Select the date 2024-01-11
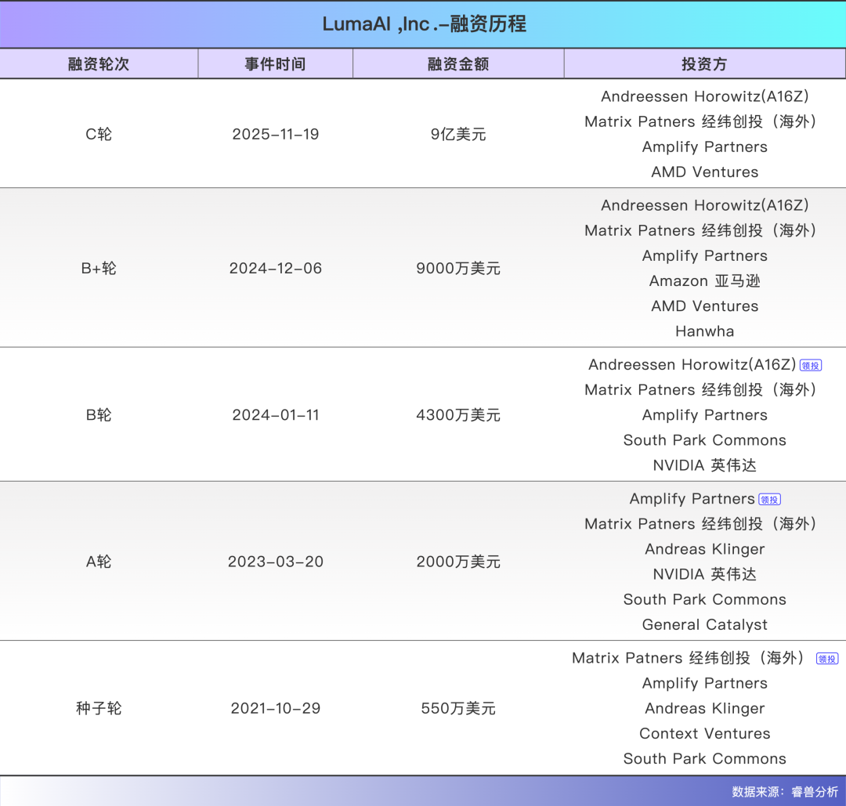Viewport: 846px width, 806px height. [x=275, y=415]
